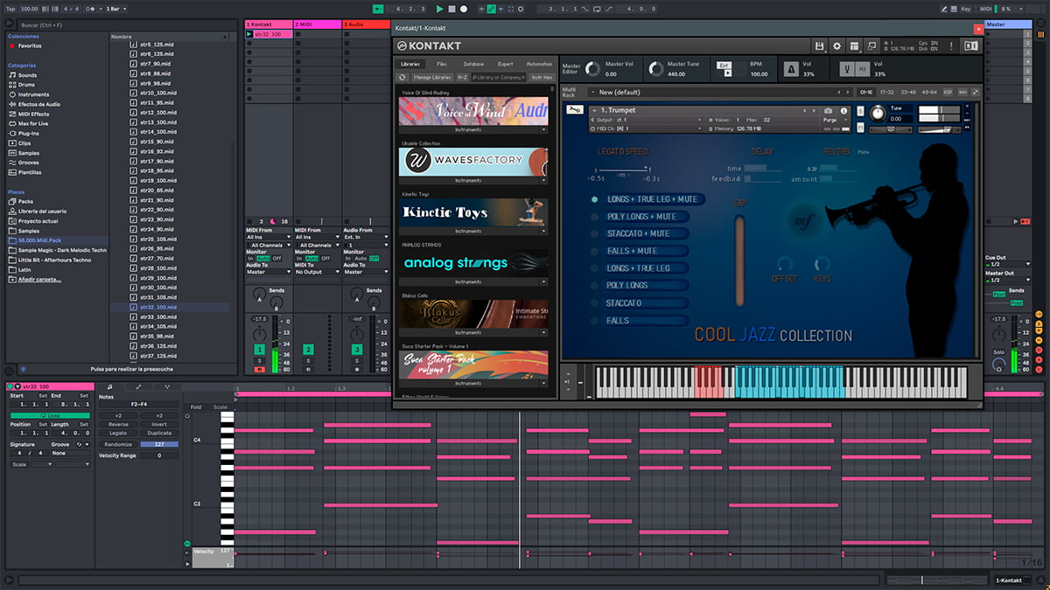The image size is (1050, 590).
Task: Click the vertical EXP slider
Action: click(739, 260)
